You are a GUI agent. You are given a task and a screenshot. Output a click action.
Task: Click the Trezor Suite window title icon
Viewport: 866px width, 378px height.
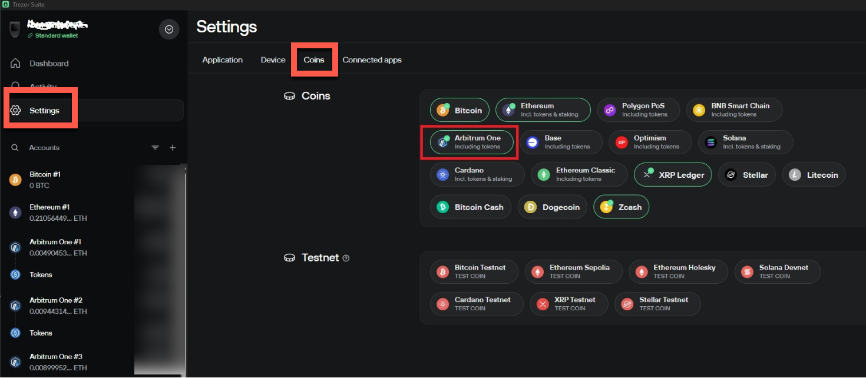click(x=5, y=5)
